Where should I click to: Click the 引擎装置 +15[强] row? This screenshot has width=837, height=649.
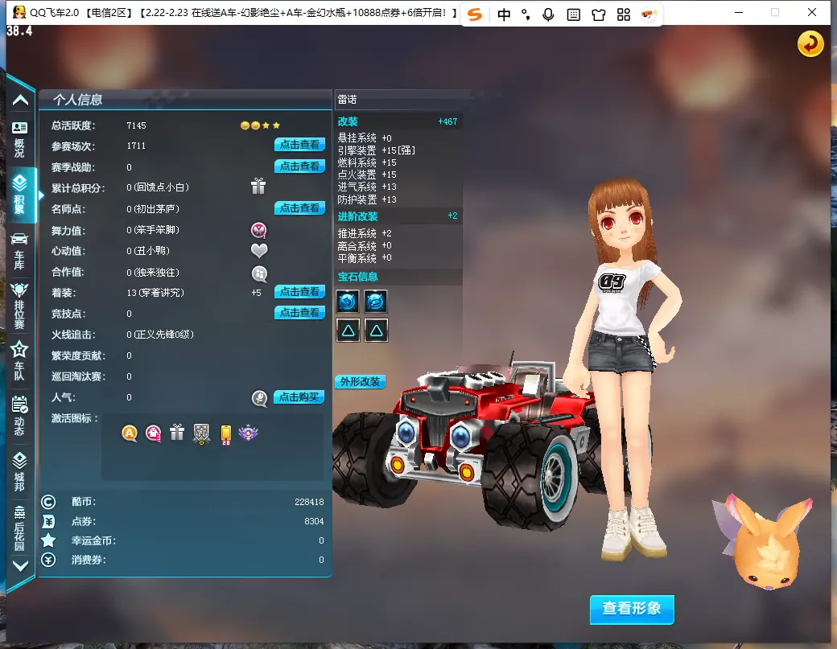377,150
